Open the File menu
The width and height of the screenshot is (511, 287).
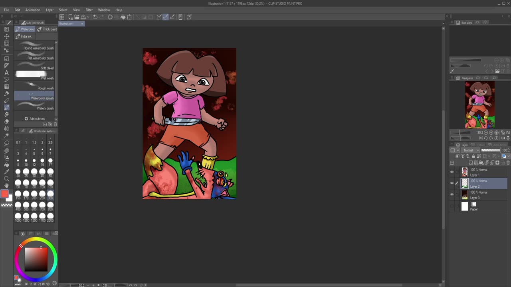pos(6,10)
